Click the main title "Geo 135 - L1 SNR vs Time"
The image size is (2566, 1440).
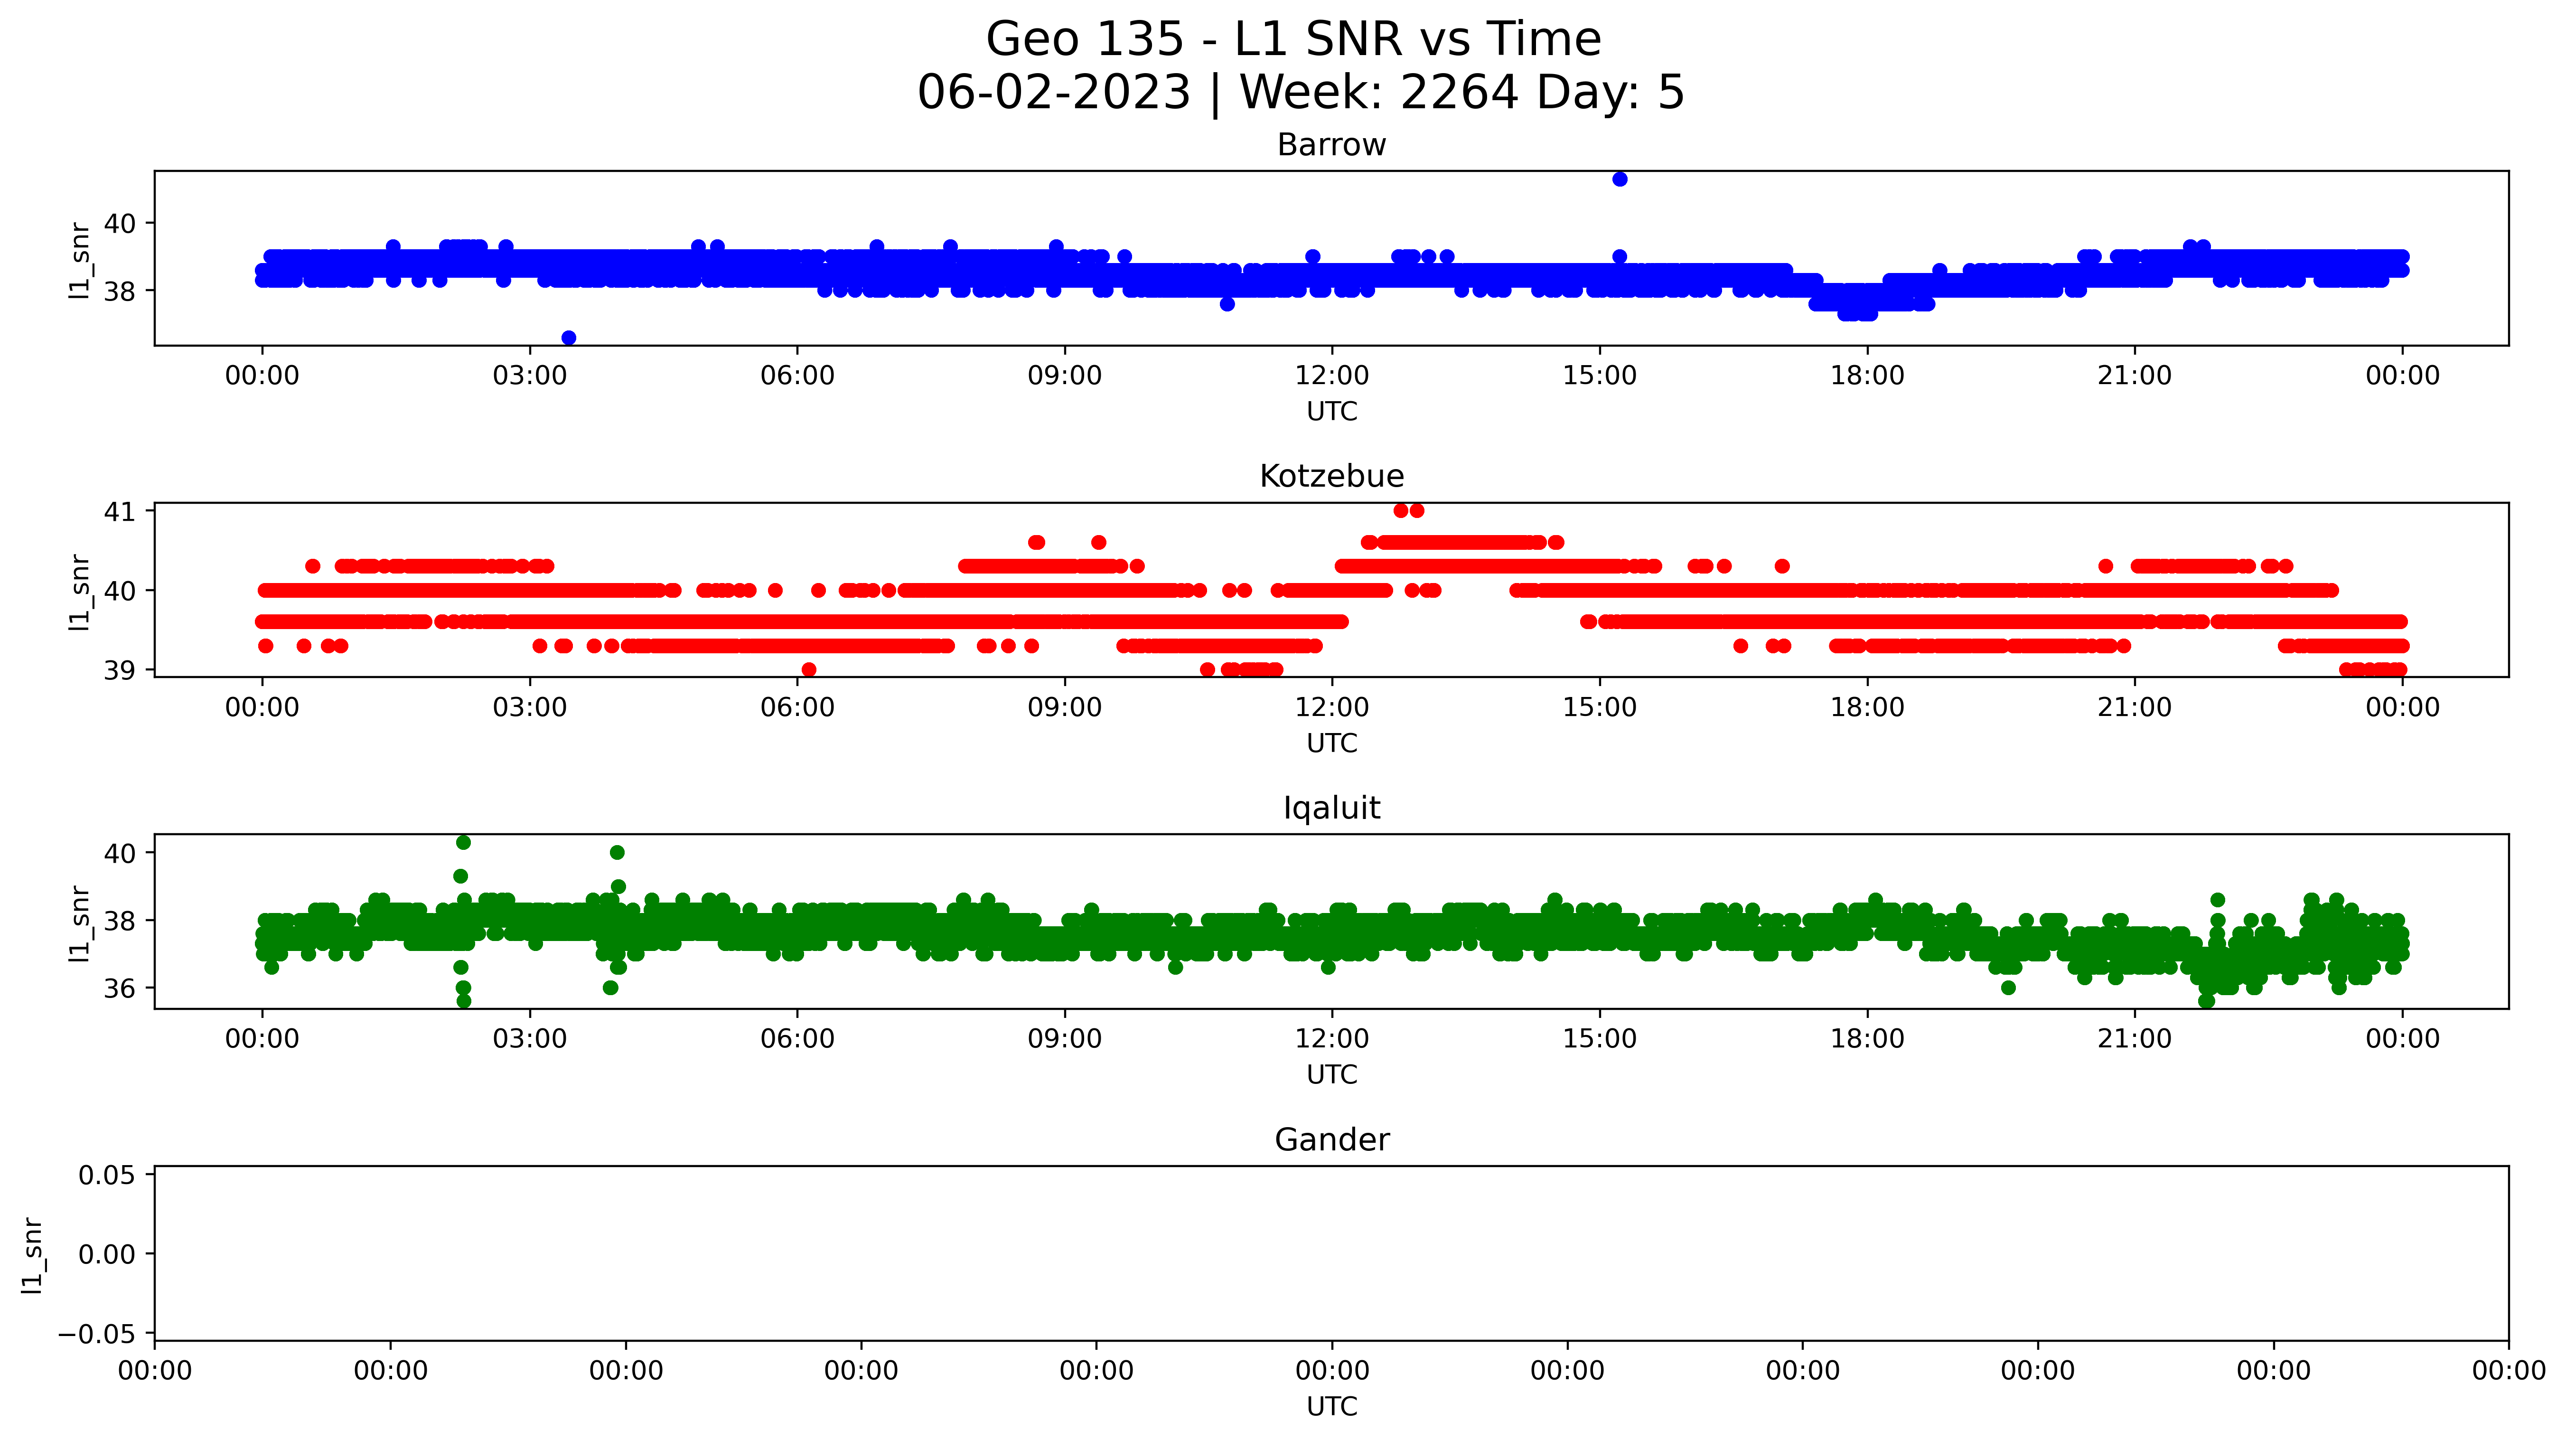click(1293, 40)
